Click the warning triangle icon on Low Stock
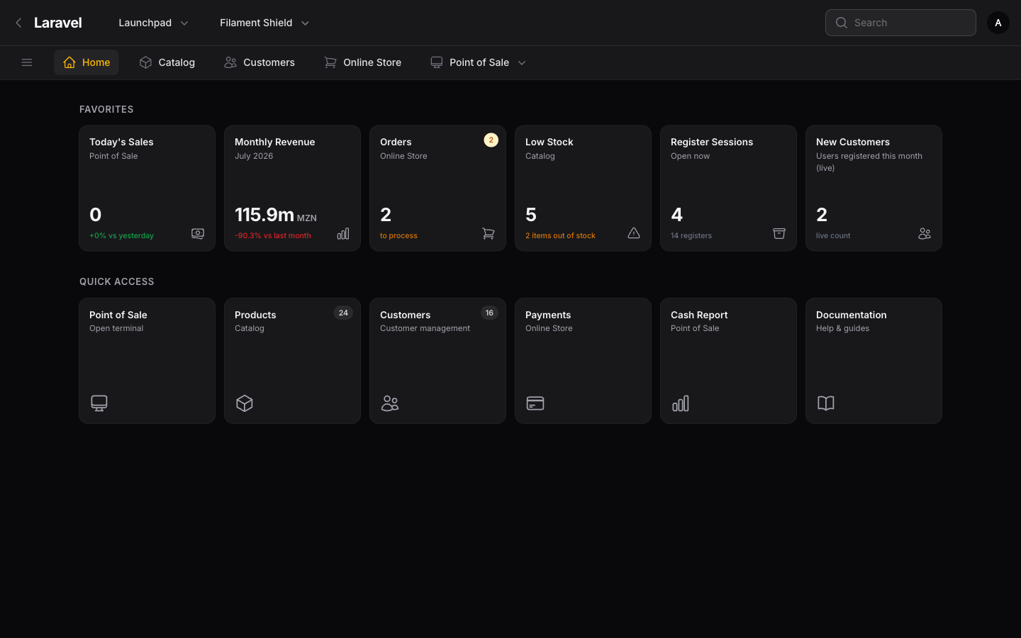Screen dimensions: 1021x638 pyautogui.click(x=634, y=233)
